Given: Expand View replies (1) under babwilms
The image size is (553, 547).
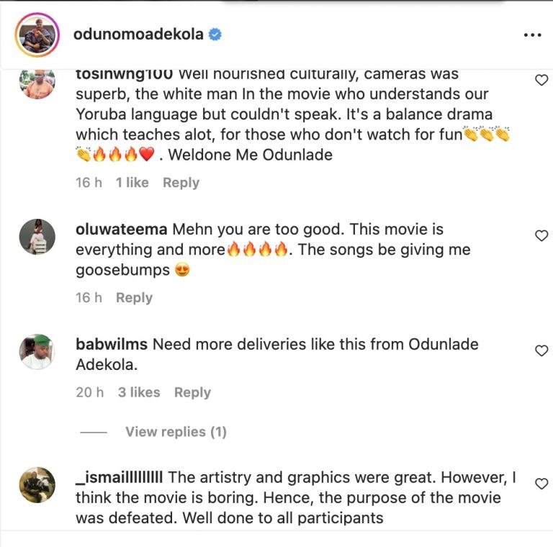Looking at the screenshot, I should 176,432.
